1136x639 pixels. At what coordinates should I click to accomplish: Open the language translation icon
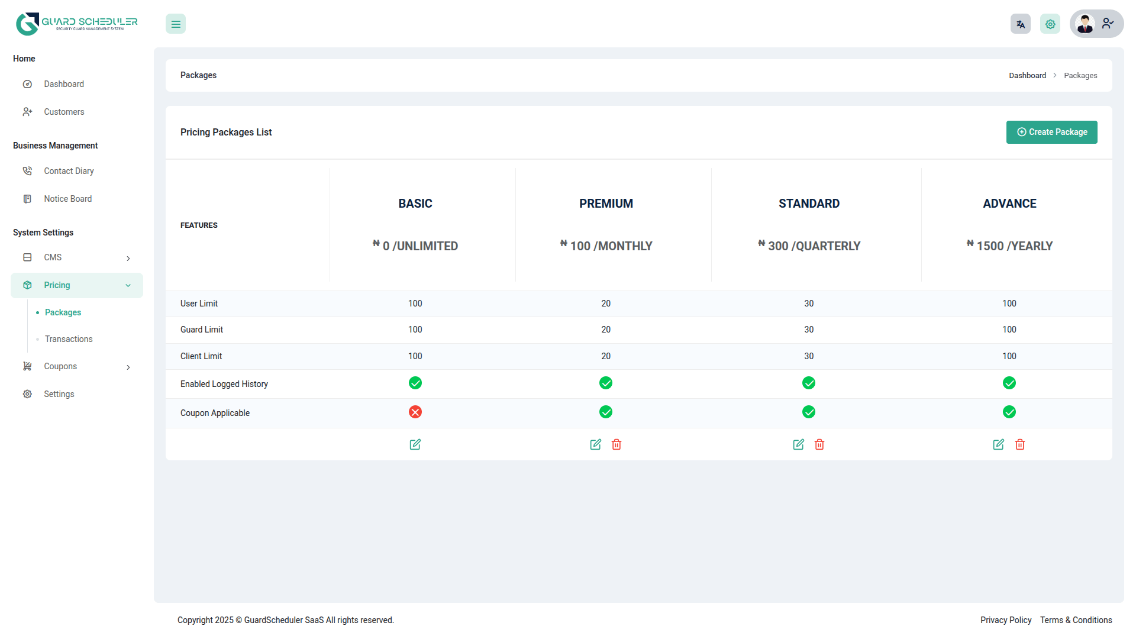1020,24
